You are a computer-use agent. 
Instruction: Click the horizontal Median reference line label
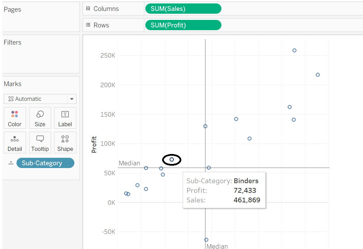pyautogui.click(x=129, y=163)
